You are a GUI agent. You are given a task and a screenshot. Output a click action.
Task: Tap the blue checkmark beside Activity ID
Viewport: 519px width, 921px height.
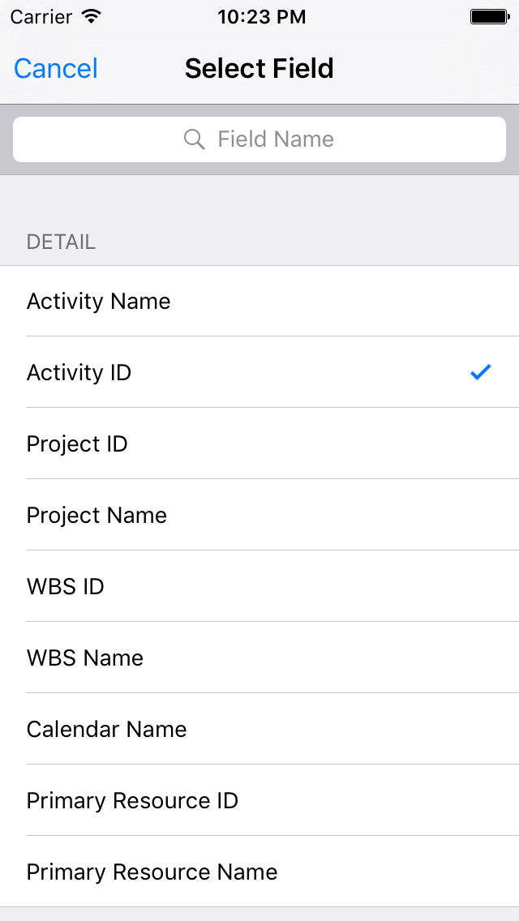(481, 372)
